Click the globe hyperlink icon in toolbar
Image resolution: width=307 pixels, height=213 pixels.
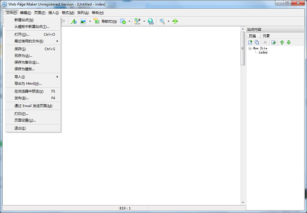[x=150, y=21]
